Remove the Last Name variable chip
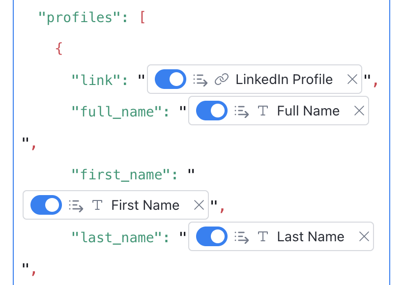 tap(364, 236)
